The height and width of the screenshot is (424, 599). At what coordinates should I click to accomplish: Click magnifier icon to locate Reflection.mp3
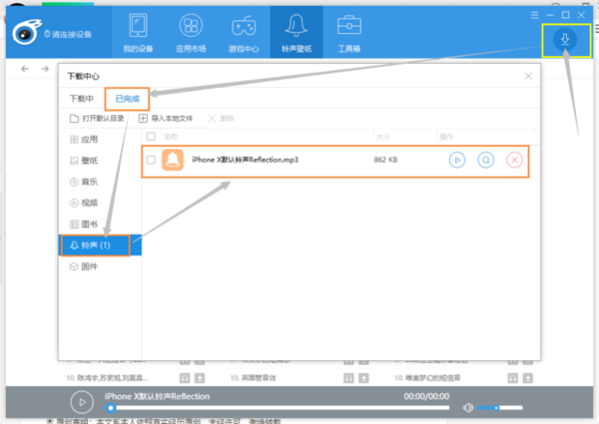485,160
